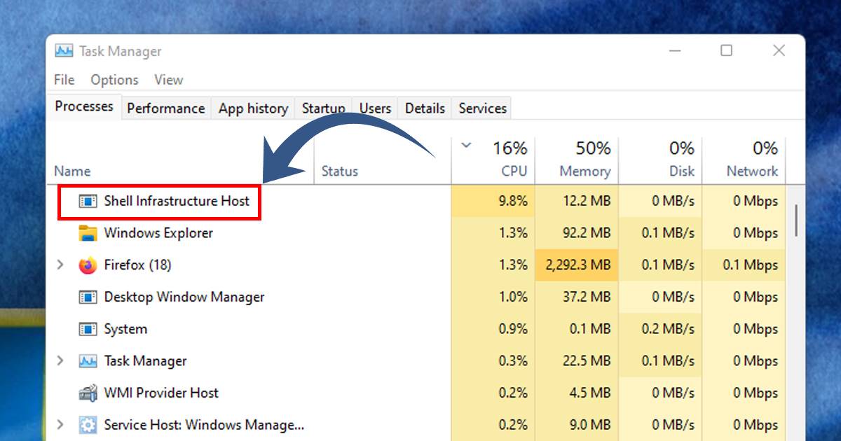The width and height of the screenshot is (841, 441).
Task: Open the File menu
Action: point(64,80)
